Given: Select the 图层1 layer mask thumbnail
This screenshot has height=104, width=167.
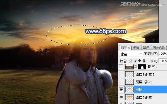Looking at the screenshot, I should coord(142,67).
